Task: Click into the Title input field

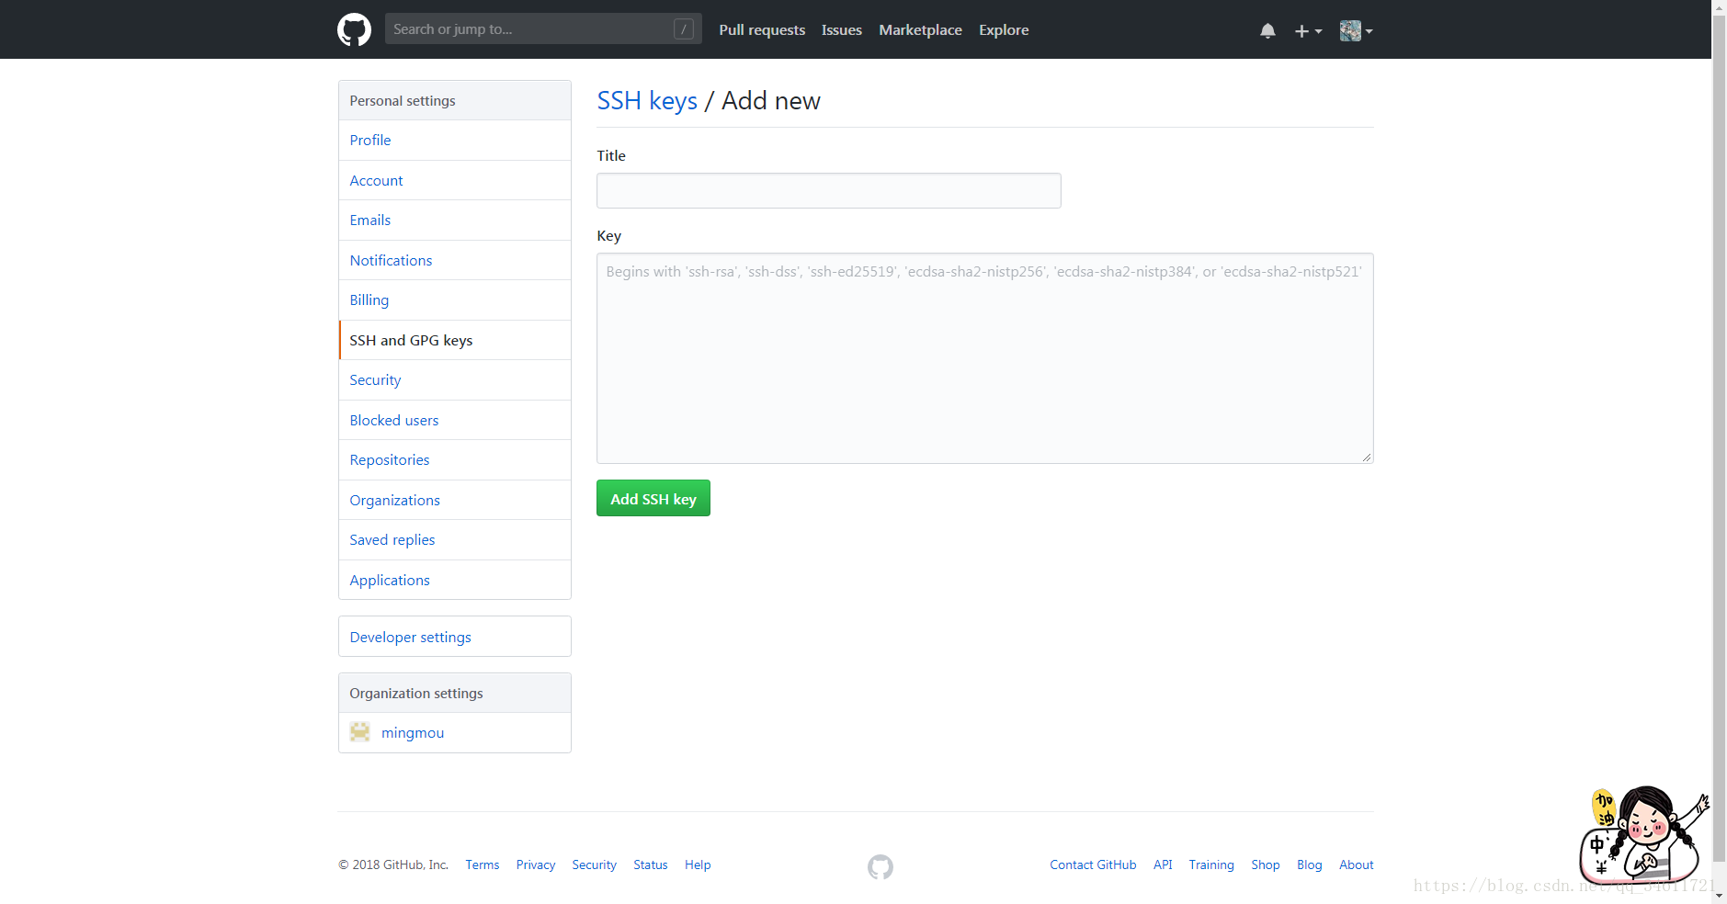Action: (x=828, y=190)
